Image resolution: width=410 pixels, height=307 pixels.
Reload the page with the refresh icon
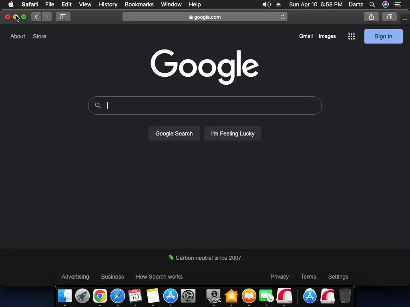pyautogui.click(x=283, y=17)
